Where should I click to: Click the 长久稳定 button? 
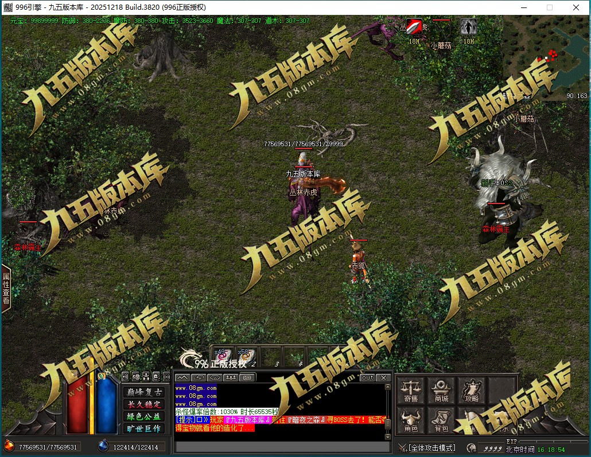(144, 404)
